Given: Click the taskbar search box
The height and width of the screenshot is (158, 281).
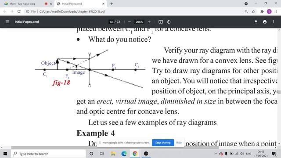Looking at the screenshot, I should pyautogui.click(x=48, y=154).
